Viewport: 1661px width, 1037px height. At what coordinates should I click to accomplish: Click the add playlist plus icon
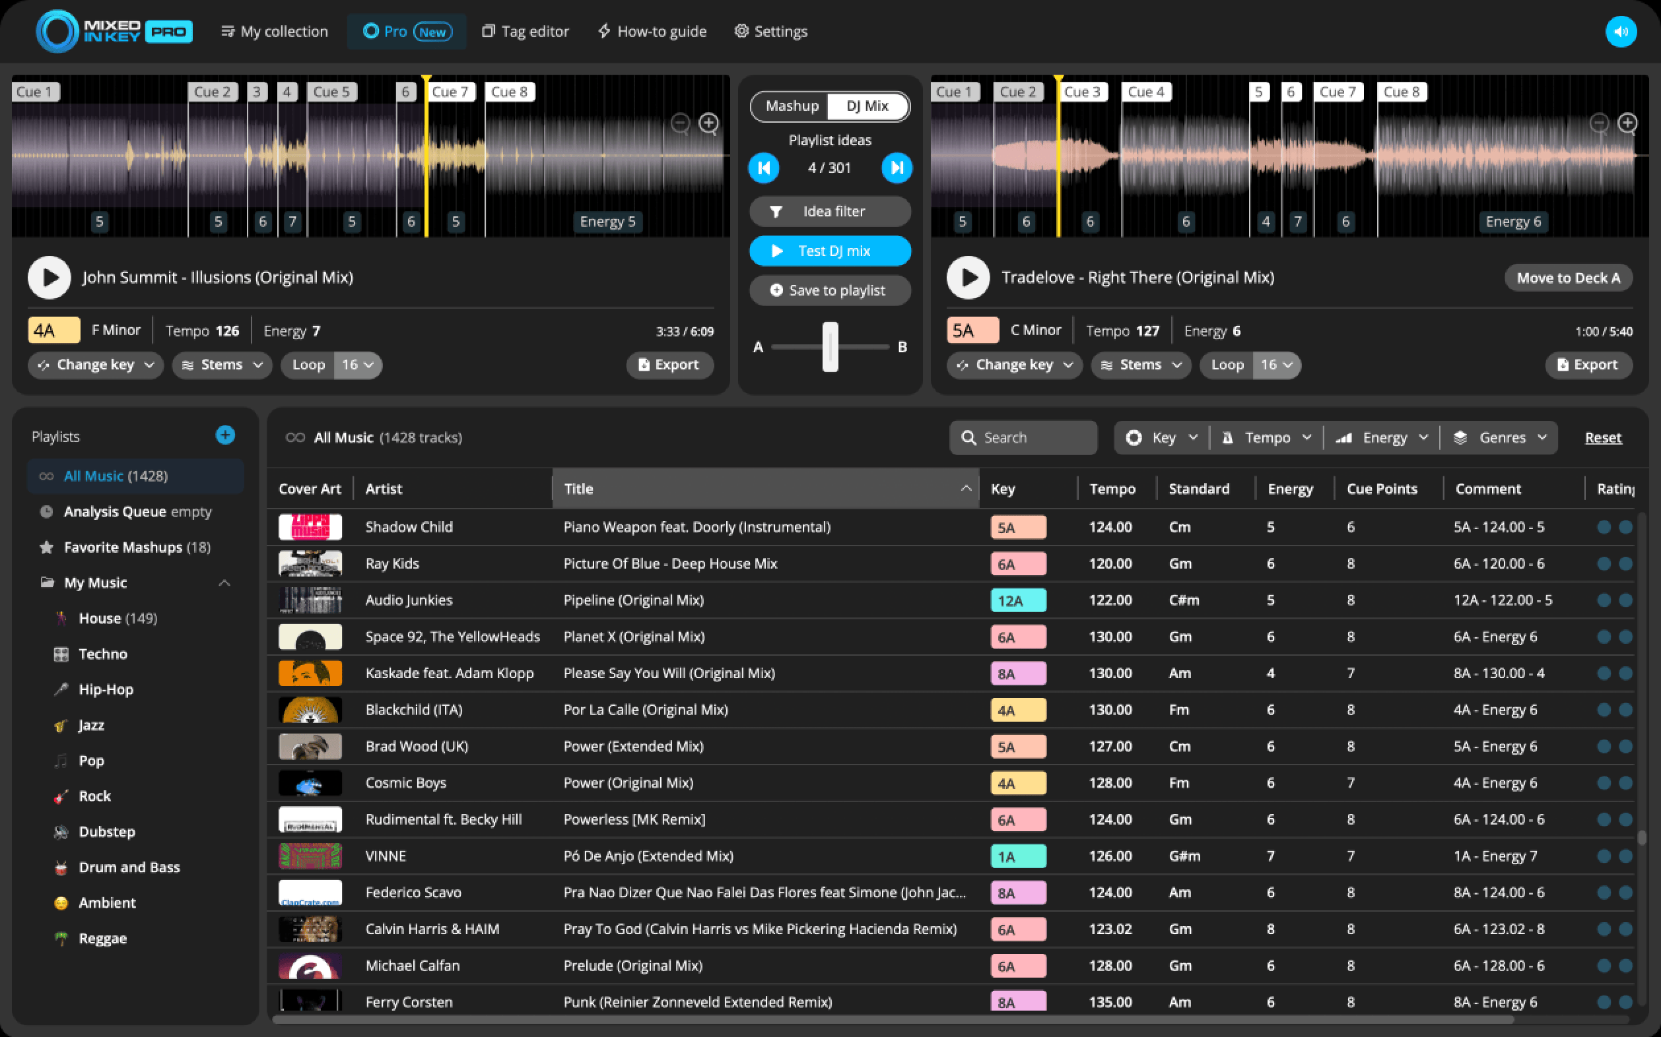coord(225,435)
